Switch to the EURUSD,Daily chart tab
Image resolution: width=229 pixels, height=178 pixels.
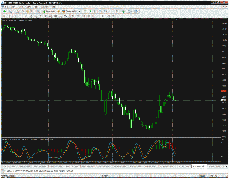(9, 166)
